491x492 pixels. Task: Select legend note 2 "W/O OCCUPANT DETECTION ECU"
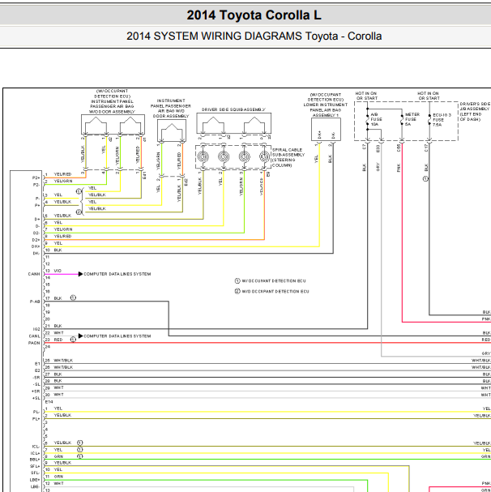[275, 292]
